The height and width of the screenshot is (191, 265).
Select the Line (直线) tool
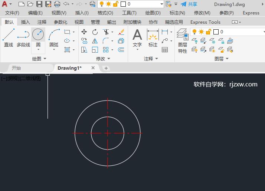(9, 38)
